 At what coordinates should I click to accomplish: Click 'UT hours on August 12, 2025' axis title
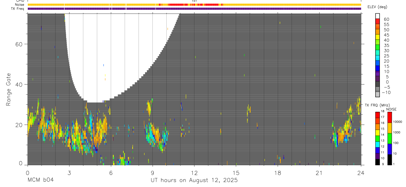[194, 180]
